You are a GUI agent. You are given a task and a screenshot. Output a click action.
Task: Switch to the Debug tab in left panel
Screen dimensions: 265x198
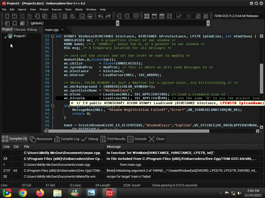pos(32,29)
